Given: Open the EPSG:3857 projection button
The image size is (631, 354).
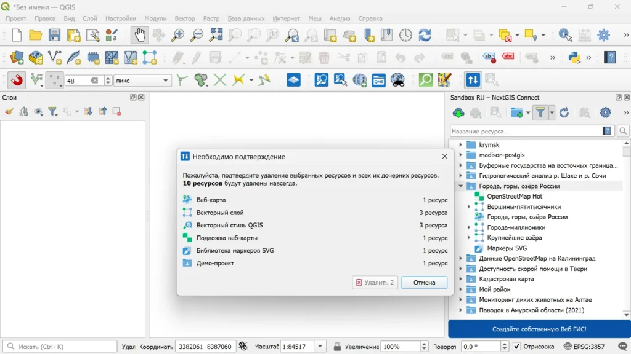Looking at the screenshot, I should pyautogui.click(x=584, y=347).
